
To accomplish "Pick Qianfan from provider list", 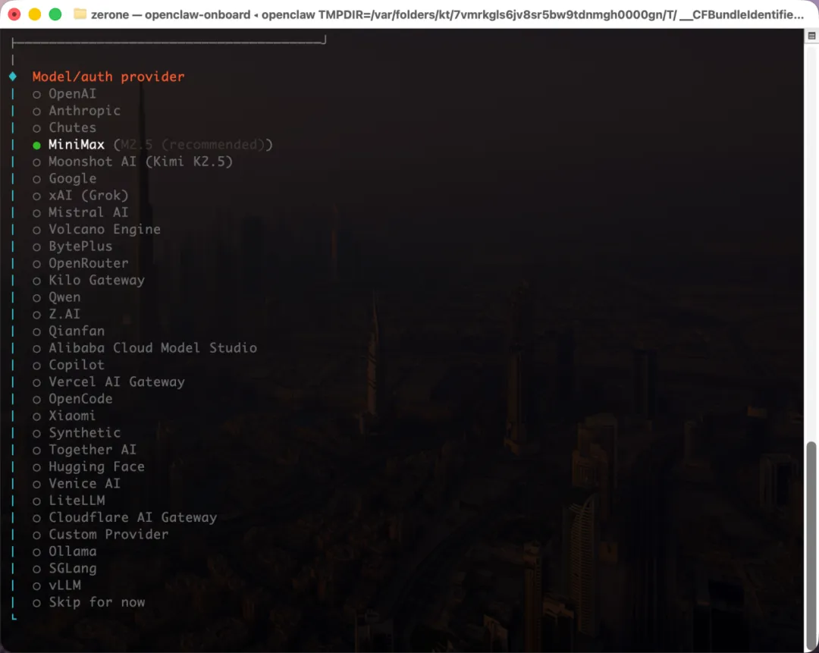I will click(x=68, y=331).
